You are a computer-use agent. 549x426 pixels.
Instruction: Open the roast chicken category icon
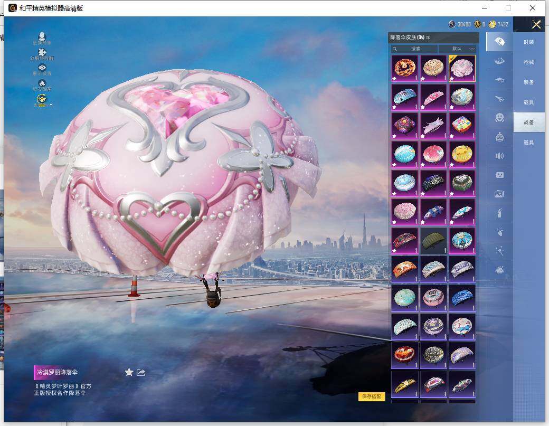coord(499,270)
